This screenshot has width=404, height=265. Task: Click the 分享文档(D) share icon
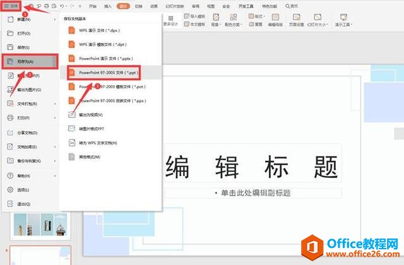tap(10, 133)
